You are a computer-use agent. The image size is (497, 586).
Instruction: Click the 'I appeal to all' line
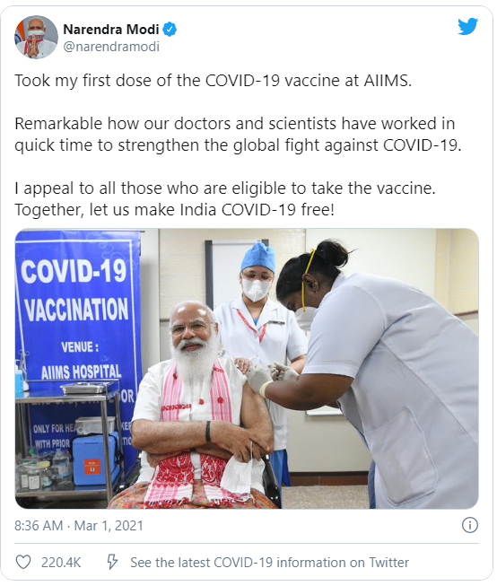pyautogui.click(x=225, y=188)
